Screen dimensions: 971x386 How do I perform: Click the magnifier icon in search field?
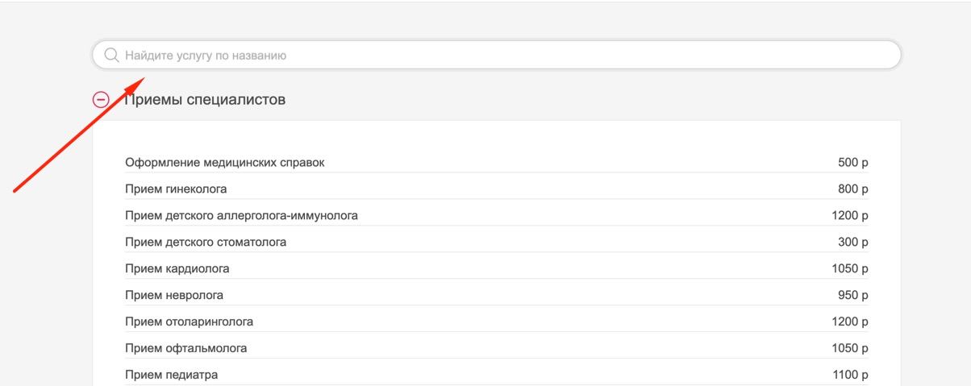(111, 56)
